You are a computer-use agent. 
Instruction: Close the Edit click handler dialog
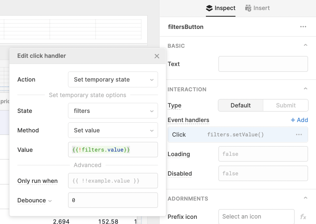point(157,56)
